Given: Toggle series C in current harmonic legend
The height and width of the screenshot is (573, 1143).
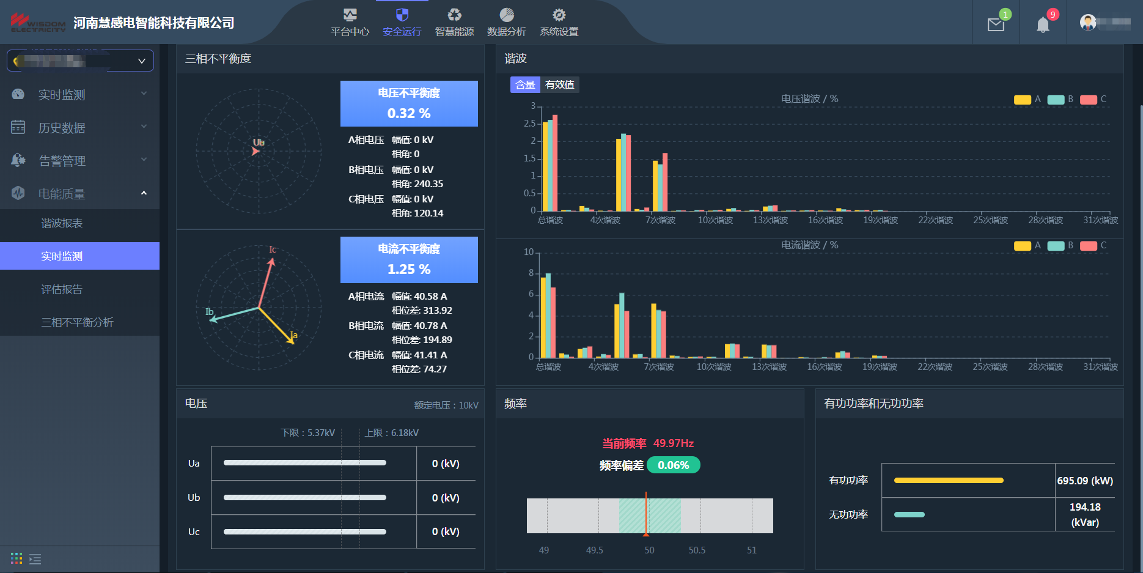Looking at the screenshot, I should (1093, 246).
